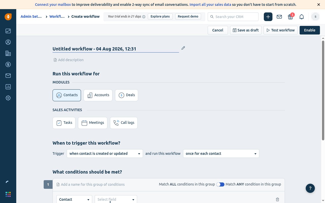Viewport: 325px width, 203px height.
Task: Select the Accounts module
Action: point(98,95)
